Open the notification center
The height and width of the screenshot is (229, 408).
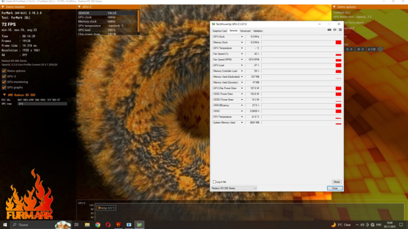[401, 225]
